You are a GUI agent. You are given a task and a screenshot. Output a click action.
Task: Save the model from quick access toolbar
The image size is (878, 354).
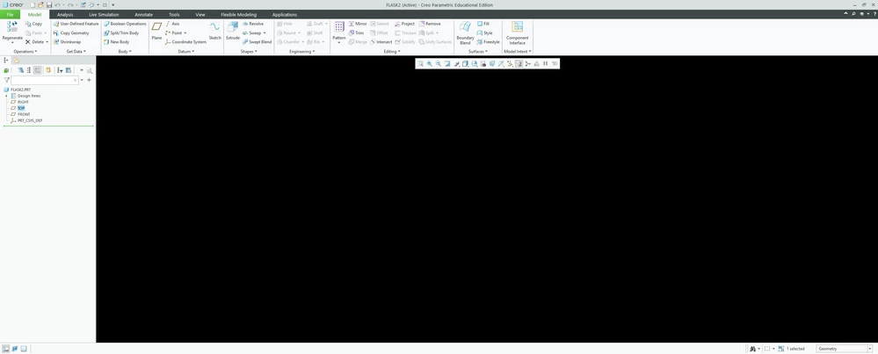[x=48, y=4]
